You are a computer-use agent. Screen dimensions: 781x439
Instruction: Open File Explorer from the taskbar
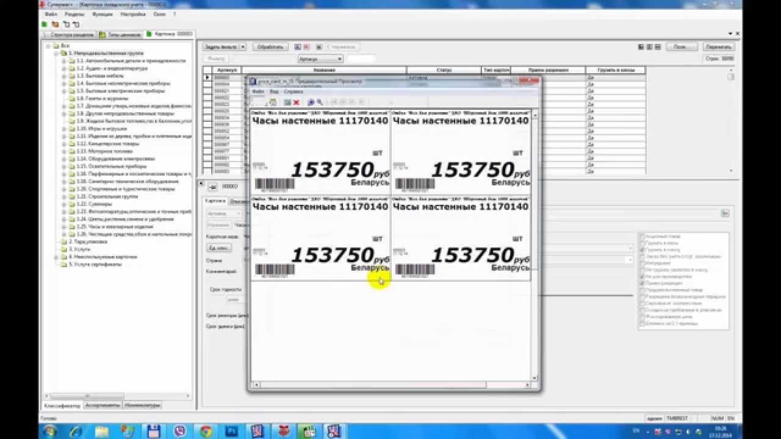[x=102, y=431]
